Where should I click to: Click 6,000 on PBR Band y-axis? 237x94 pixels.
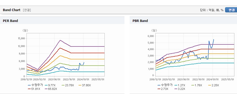click(151, 36)
